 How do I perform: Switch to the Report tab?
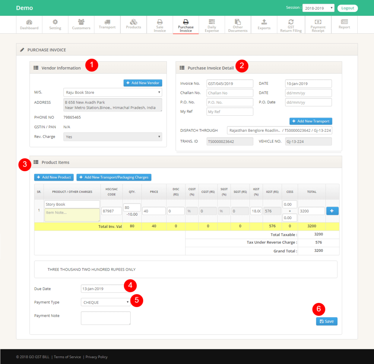click(x=344, y=24)
